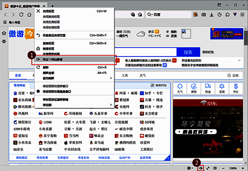Toggle night mode moon icon
Screen dimensions: 248x171
pos(219,15)
